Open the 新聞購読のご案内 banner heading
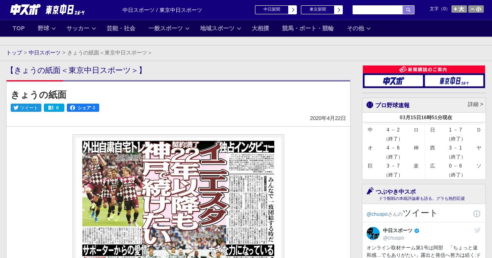The image size is (492, 258). tap(424, 70)
